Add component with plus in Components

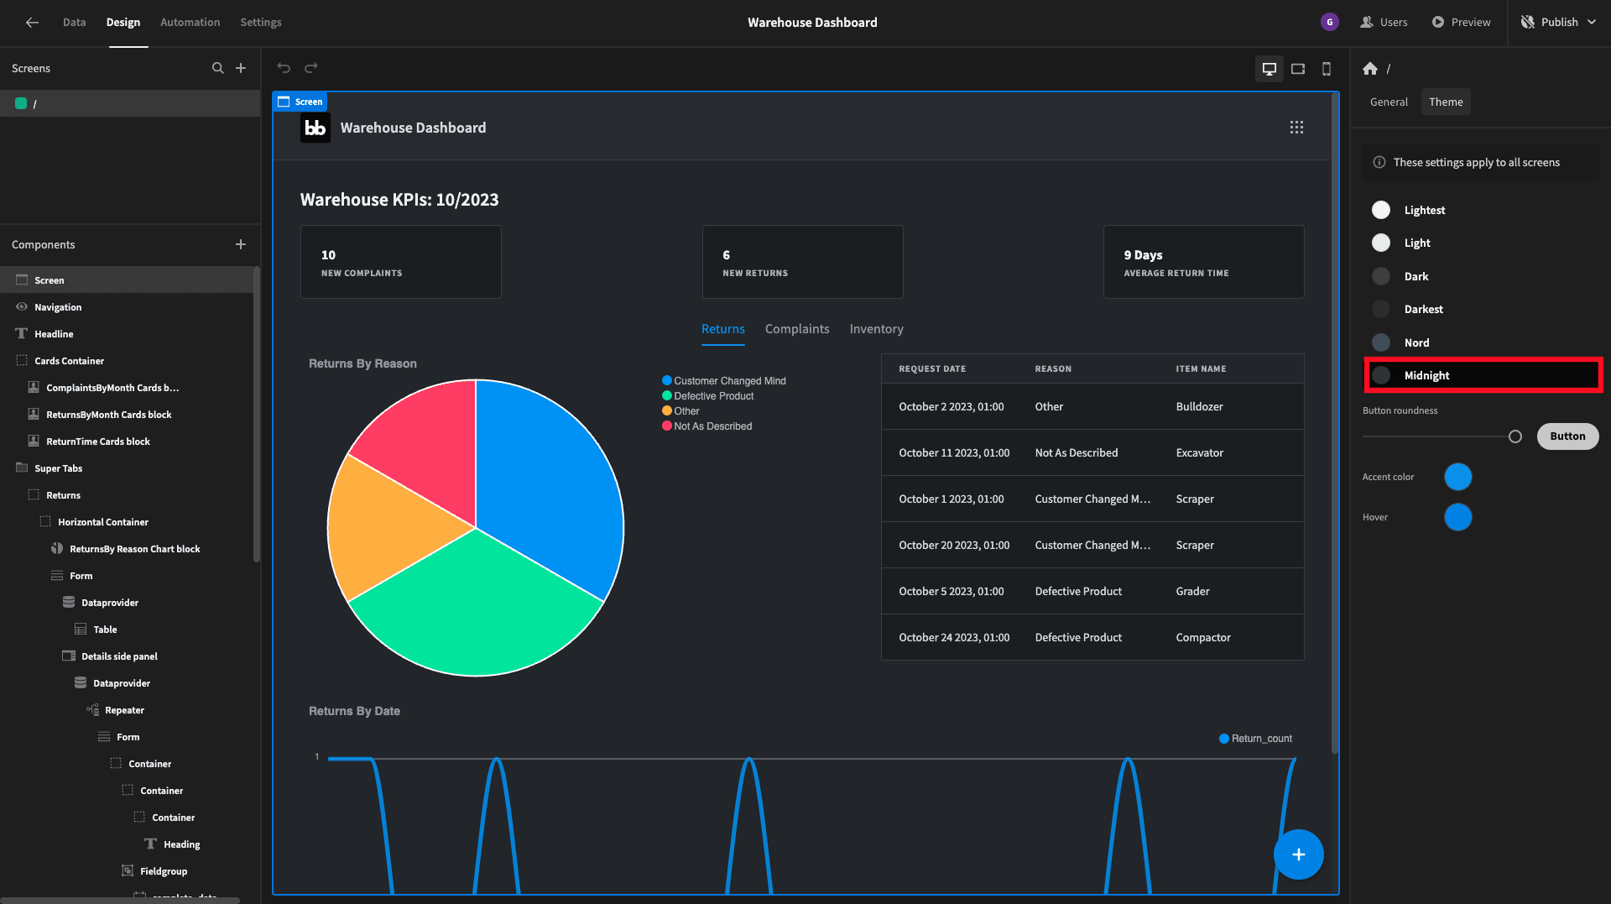coord(241,244)
